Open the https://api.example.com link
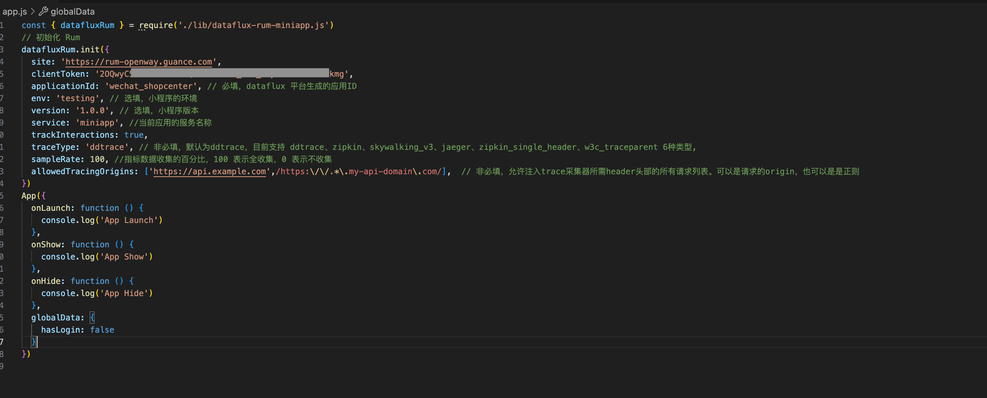Image resolution: width=987 pixels, height=398 pixels. (209, 171)
